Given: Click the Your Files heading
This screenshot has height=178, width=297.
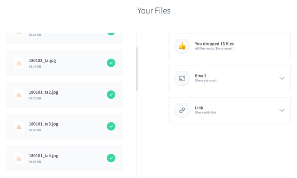Looking at the screenshot, I should 154,11.
